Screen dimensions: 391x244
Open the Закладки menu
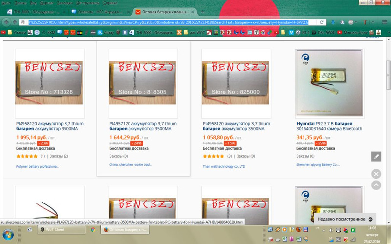click(65, 3)
